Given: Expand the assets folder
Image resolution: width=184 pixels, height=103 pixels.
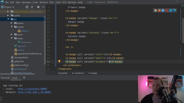Looking at the screenshot, I should [x=11, y=23].
